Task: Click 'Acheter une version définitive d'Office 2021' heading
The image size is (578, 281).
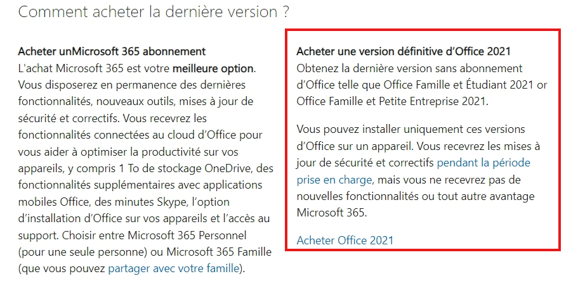Action: [404, 51]
